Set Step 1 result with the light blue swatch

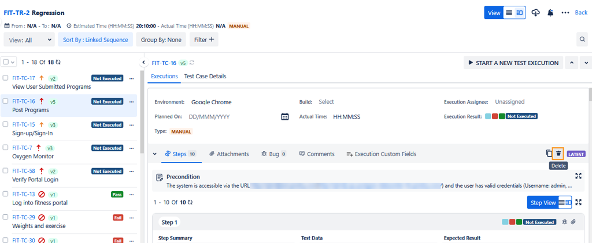click(x=505, y=222)
